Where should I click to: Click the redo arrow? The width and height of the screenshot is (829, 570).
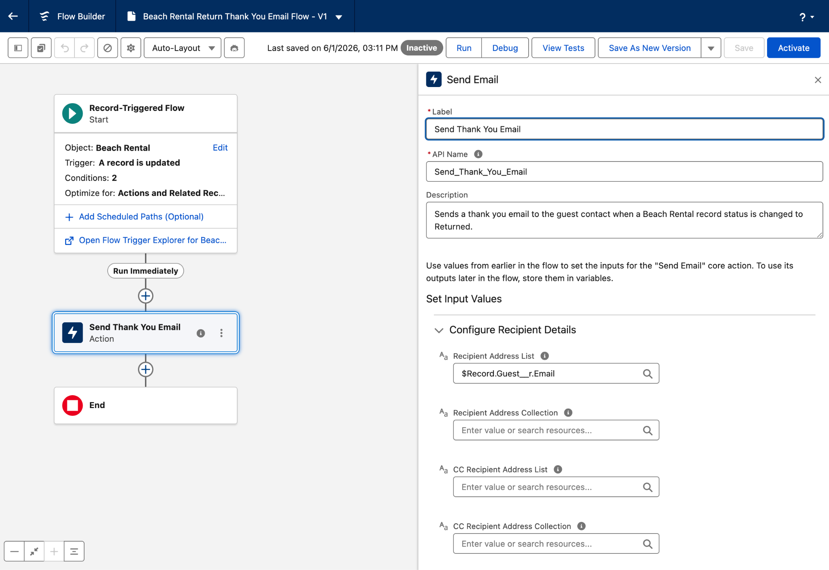tap(84, 48)
